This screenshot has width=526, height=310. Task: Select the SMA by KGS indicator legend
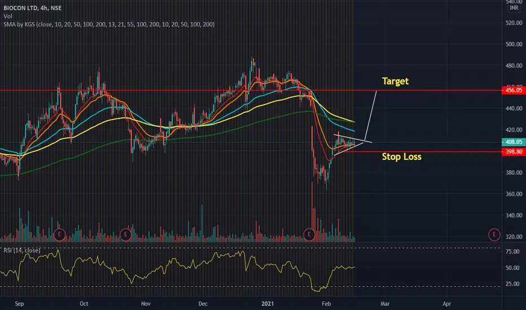click(x=109, y=24)
